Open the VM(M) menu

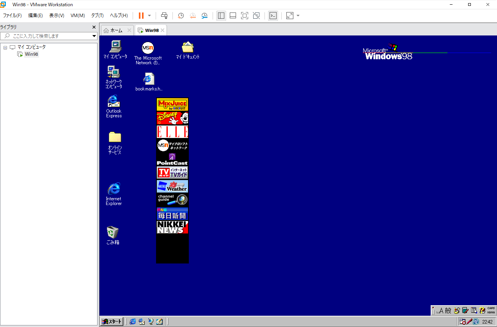pos(78,16)
